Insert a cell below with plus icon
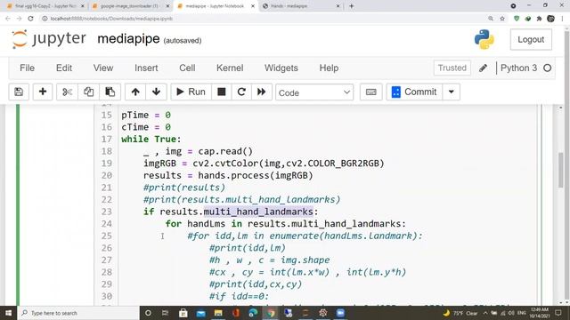This screenshot has width=570, height=320. pyautogui.click(x=43, y=92)
